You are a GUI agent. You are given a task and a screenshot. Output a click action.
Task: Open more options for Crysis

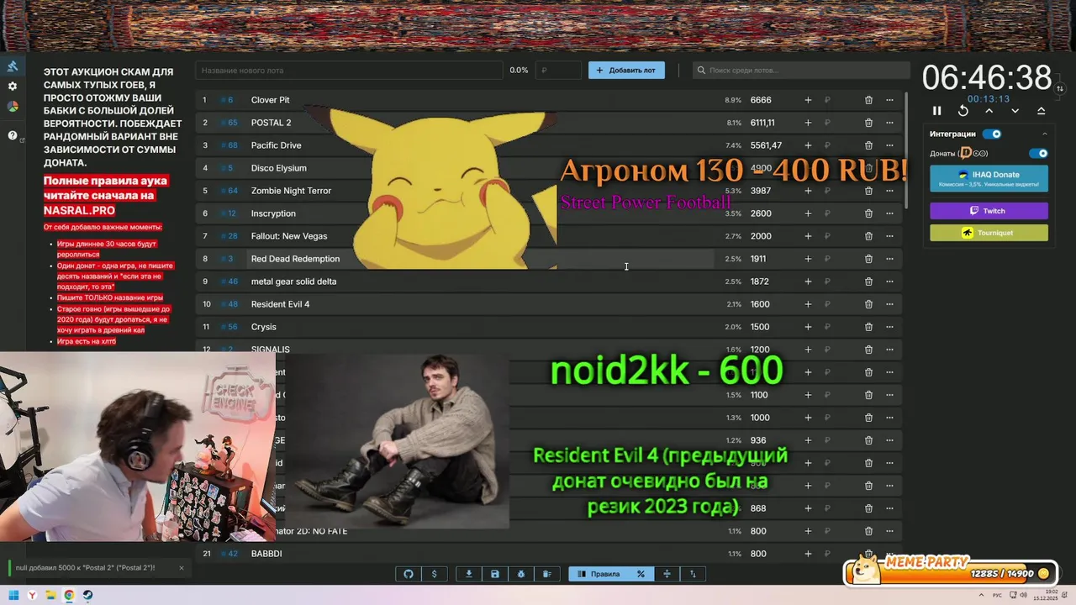pyautogui.click(x=889, y=327)
